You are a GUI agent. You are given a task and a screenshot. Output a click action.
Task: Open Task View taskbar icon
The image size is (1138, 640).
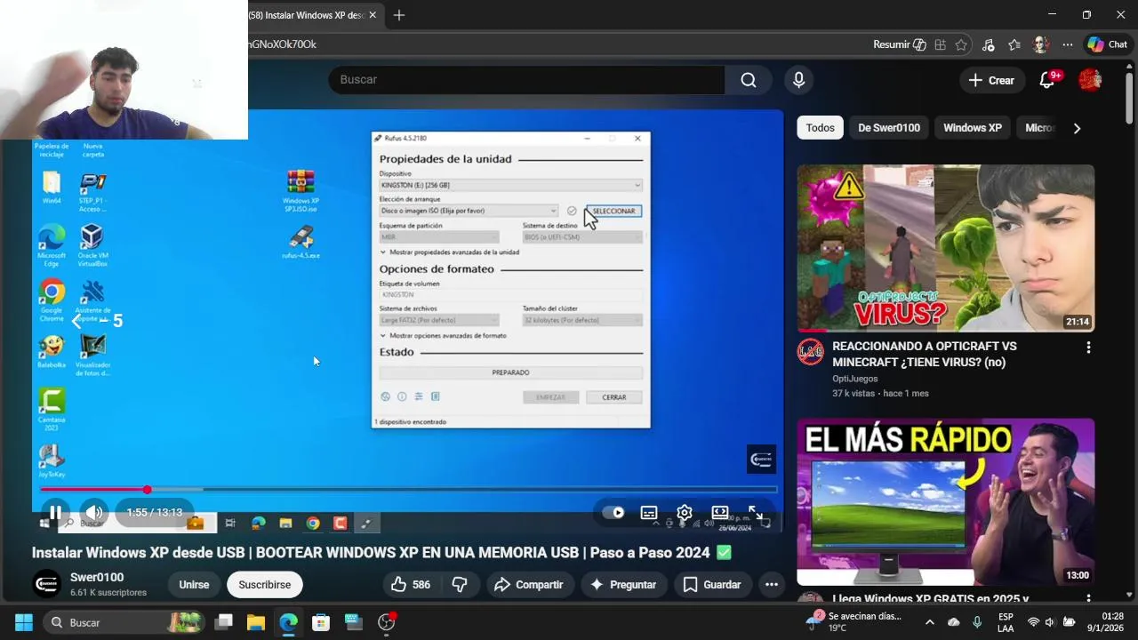point(224,622)
